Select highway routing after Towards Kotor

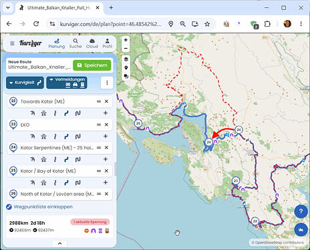click(x=43, y=113)
